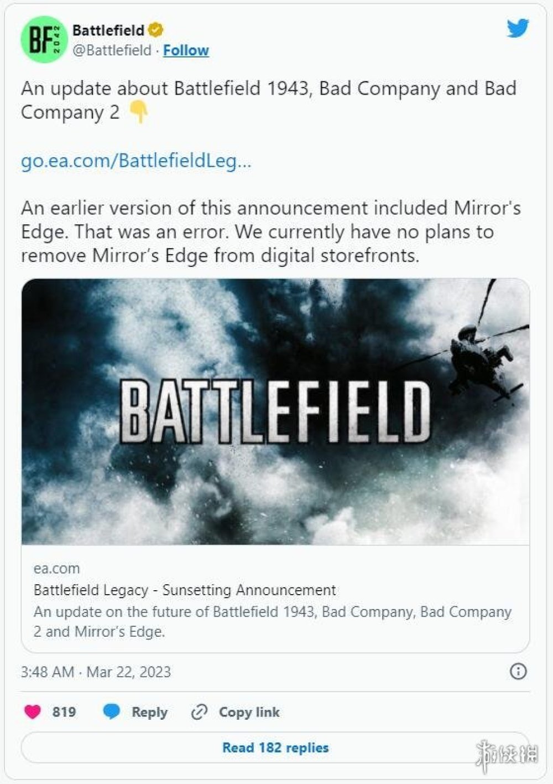Viewport: 553px width, 784px height.
Task: Open the Battlefield banner image
Action: point(275,411)
